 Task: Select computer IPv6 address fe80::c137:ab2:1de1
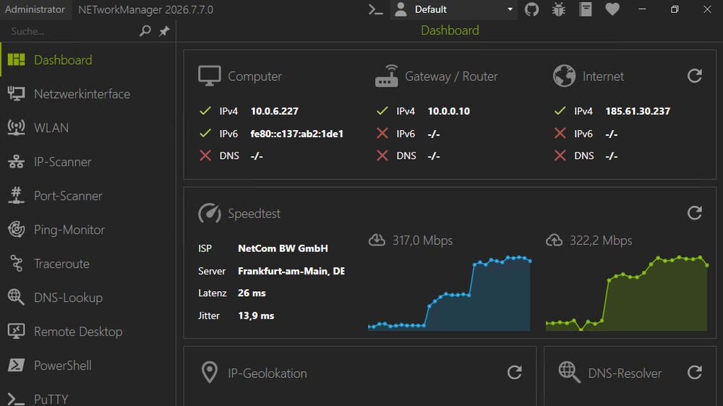pos(297,134)
